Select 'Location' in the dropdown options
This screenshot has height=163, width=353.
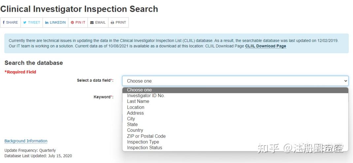pos(136,107)
